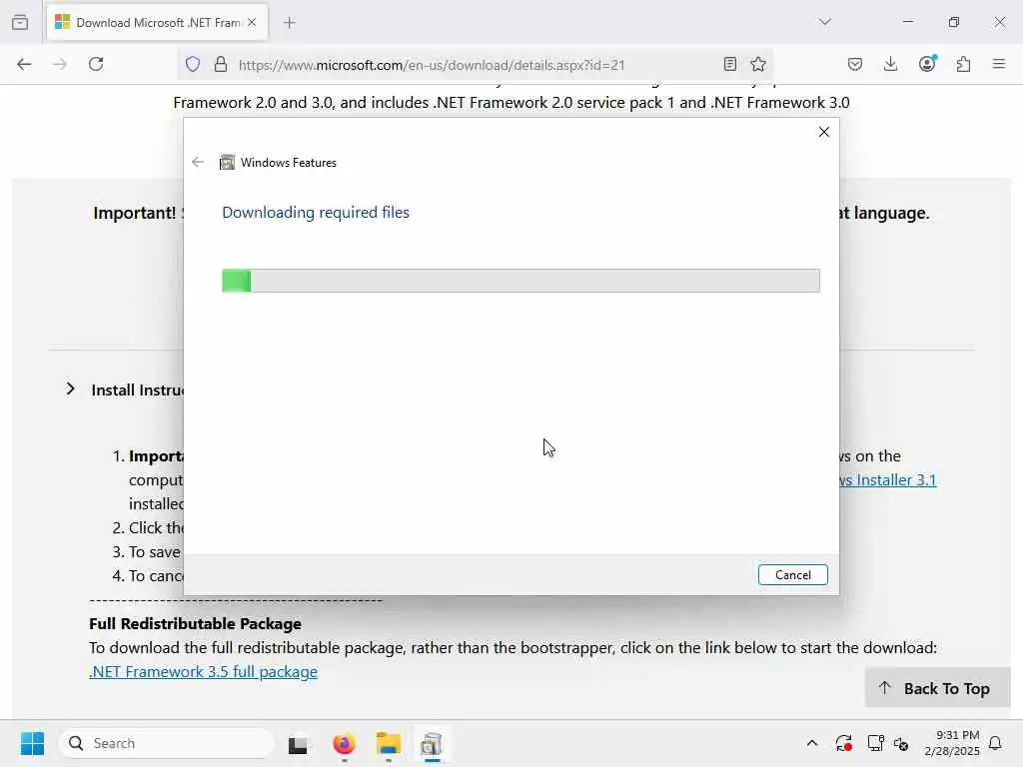Screen dimensions: 1023x767
Task: Open the network tray icon
Action: [875, 743]
